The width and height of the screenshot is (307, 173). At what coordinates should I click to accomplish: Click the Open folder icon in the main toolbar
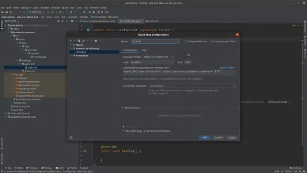2,12
